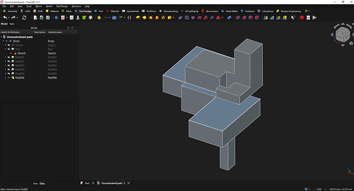The image size is (354, 191).
Task: Switch to the Spreadsheet workbench
Action: (130, 11)
